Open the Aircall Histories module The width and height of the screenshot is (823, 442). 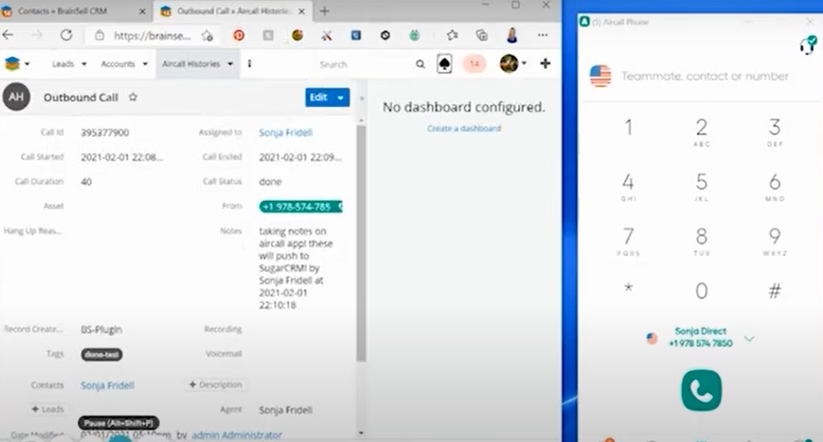pyautogui.click(x=191, y=64)
